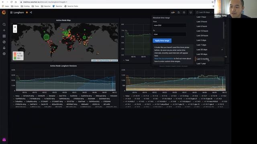Image resolution: width=257 pixels, height=144 pixels.
Task: Open the Rancher bookmark folder
Action: pos(46,6)
